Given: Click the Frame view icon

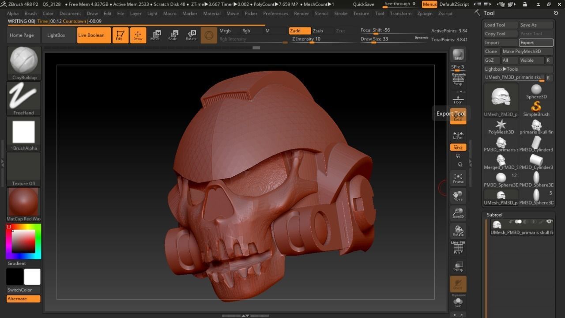Looking at the screenshot, I should click(x=458, y=178).
